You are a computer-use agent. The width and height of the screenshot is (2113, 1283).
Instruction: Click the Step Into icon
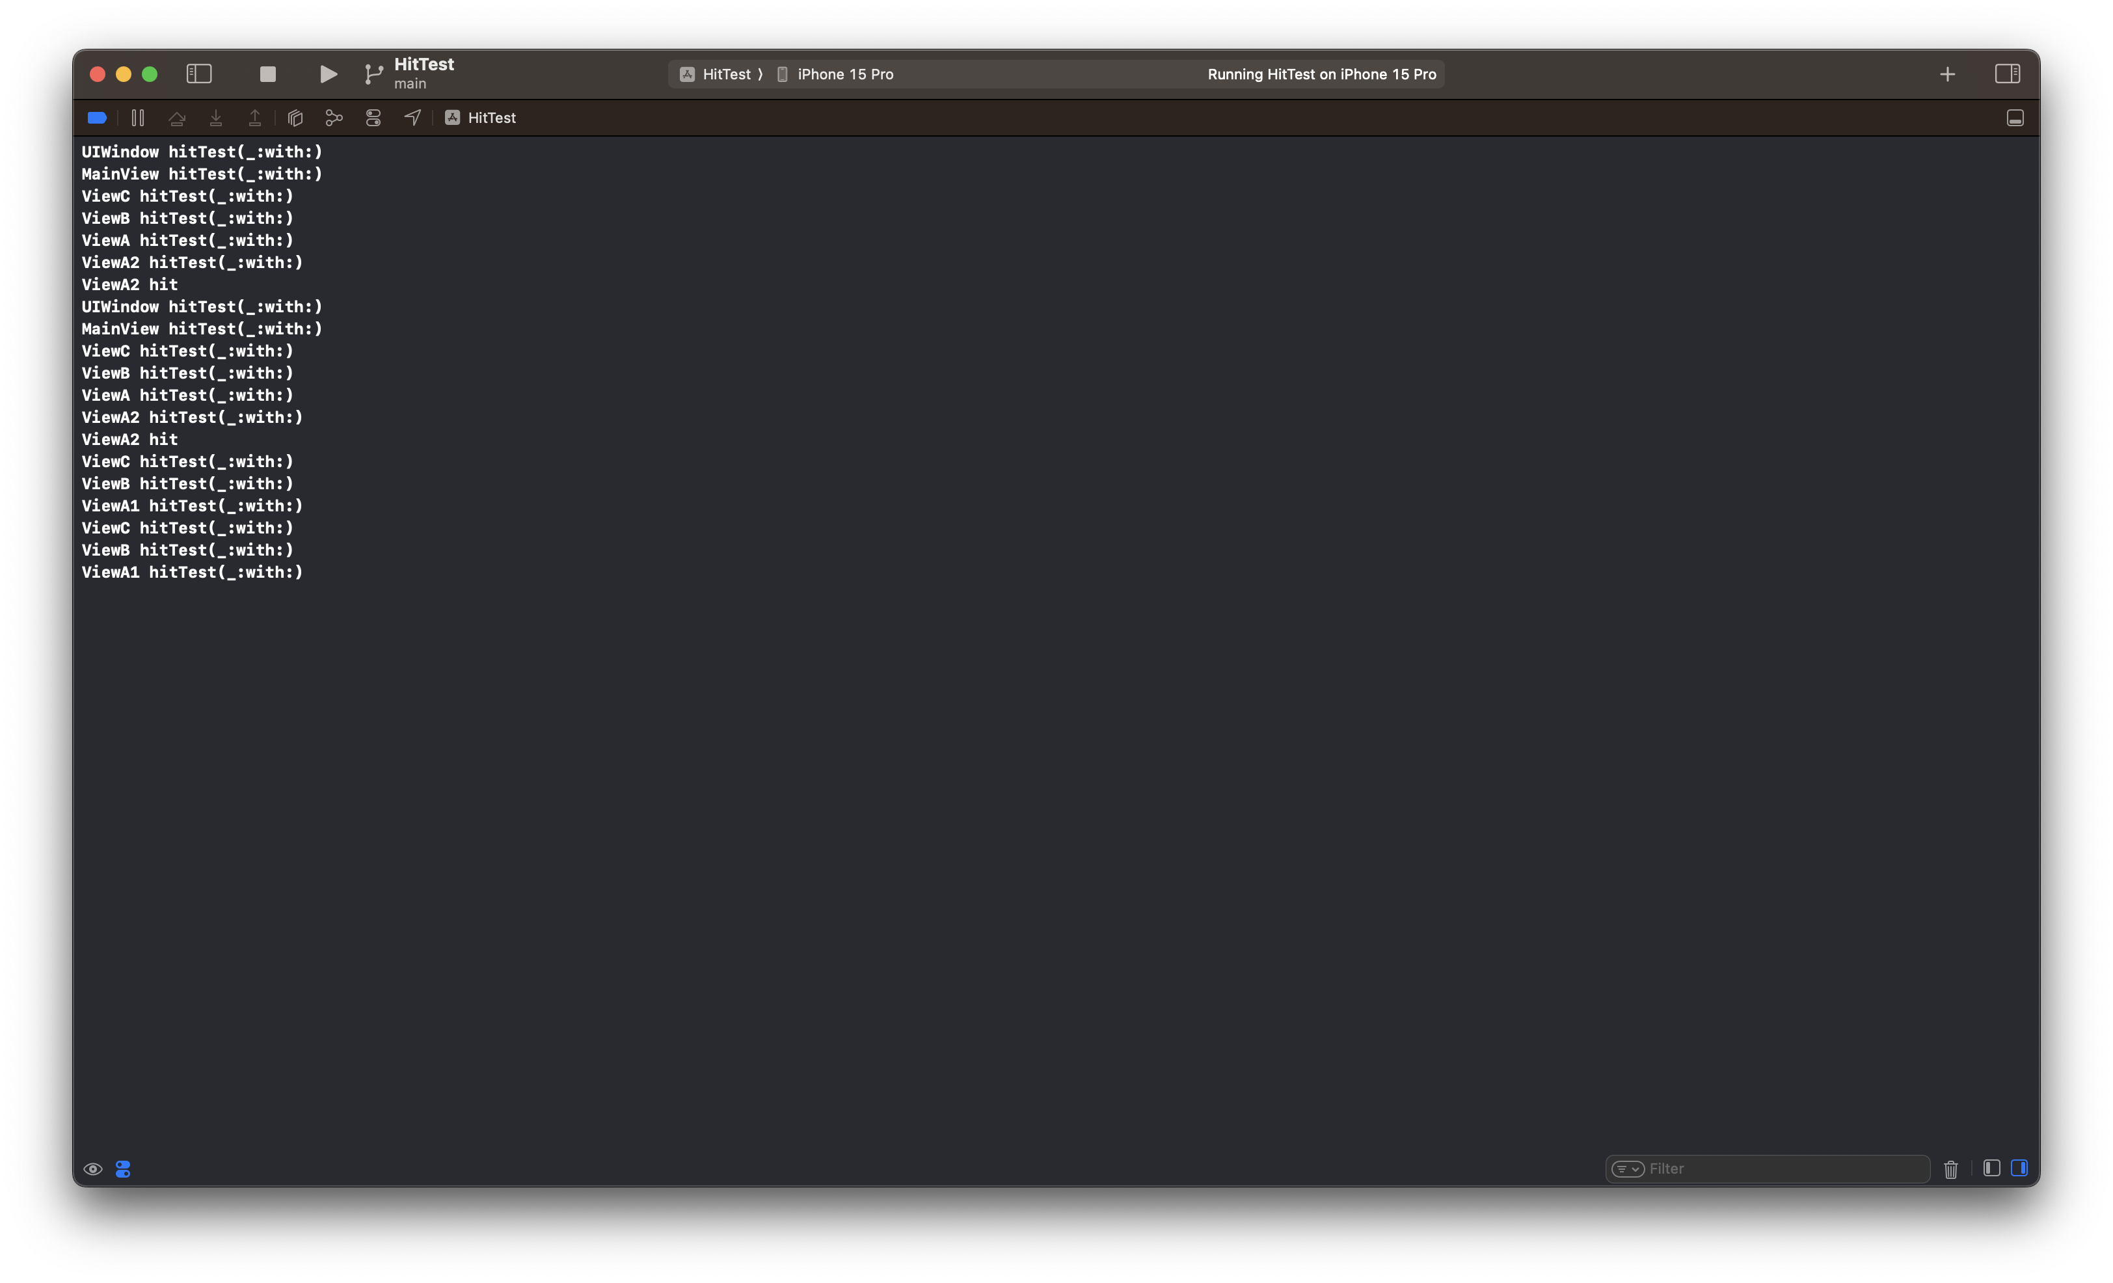click(216, 118)
